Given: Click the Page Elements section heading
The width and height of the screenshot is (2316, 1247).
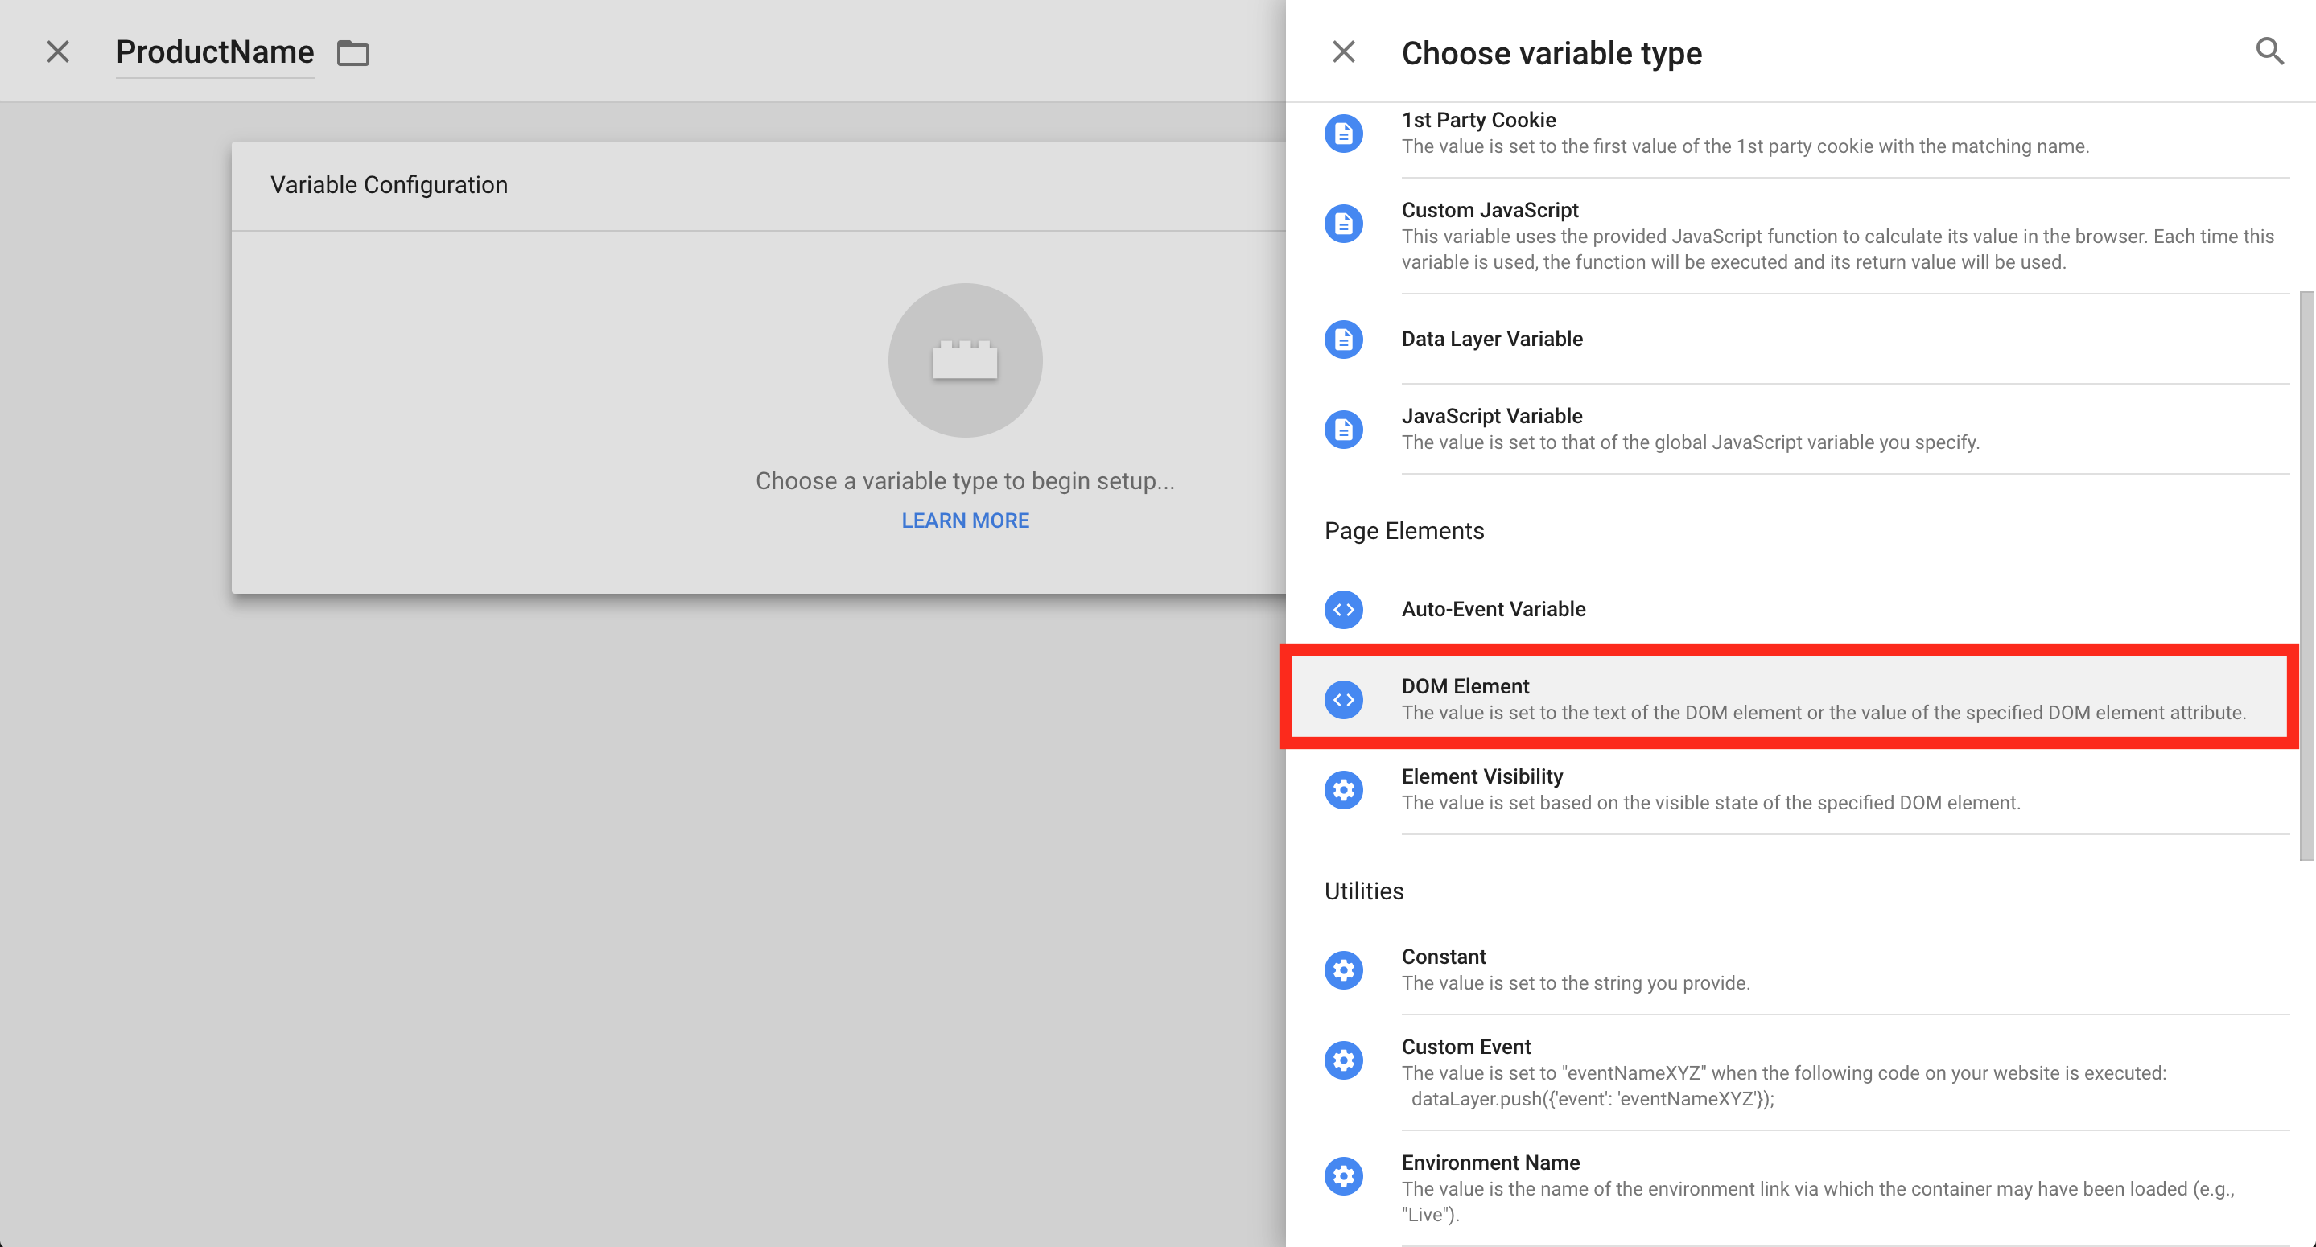Looking at the screenshot, I should click(x=1403, y=531).
